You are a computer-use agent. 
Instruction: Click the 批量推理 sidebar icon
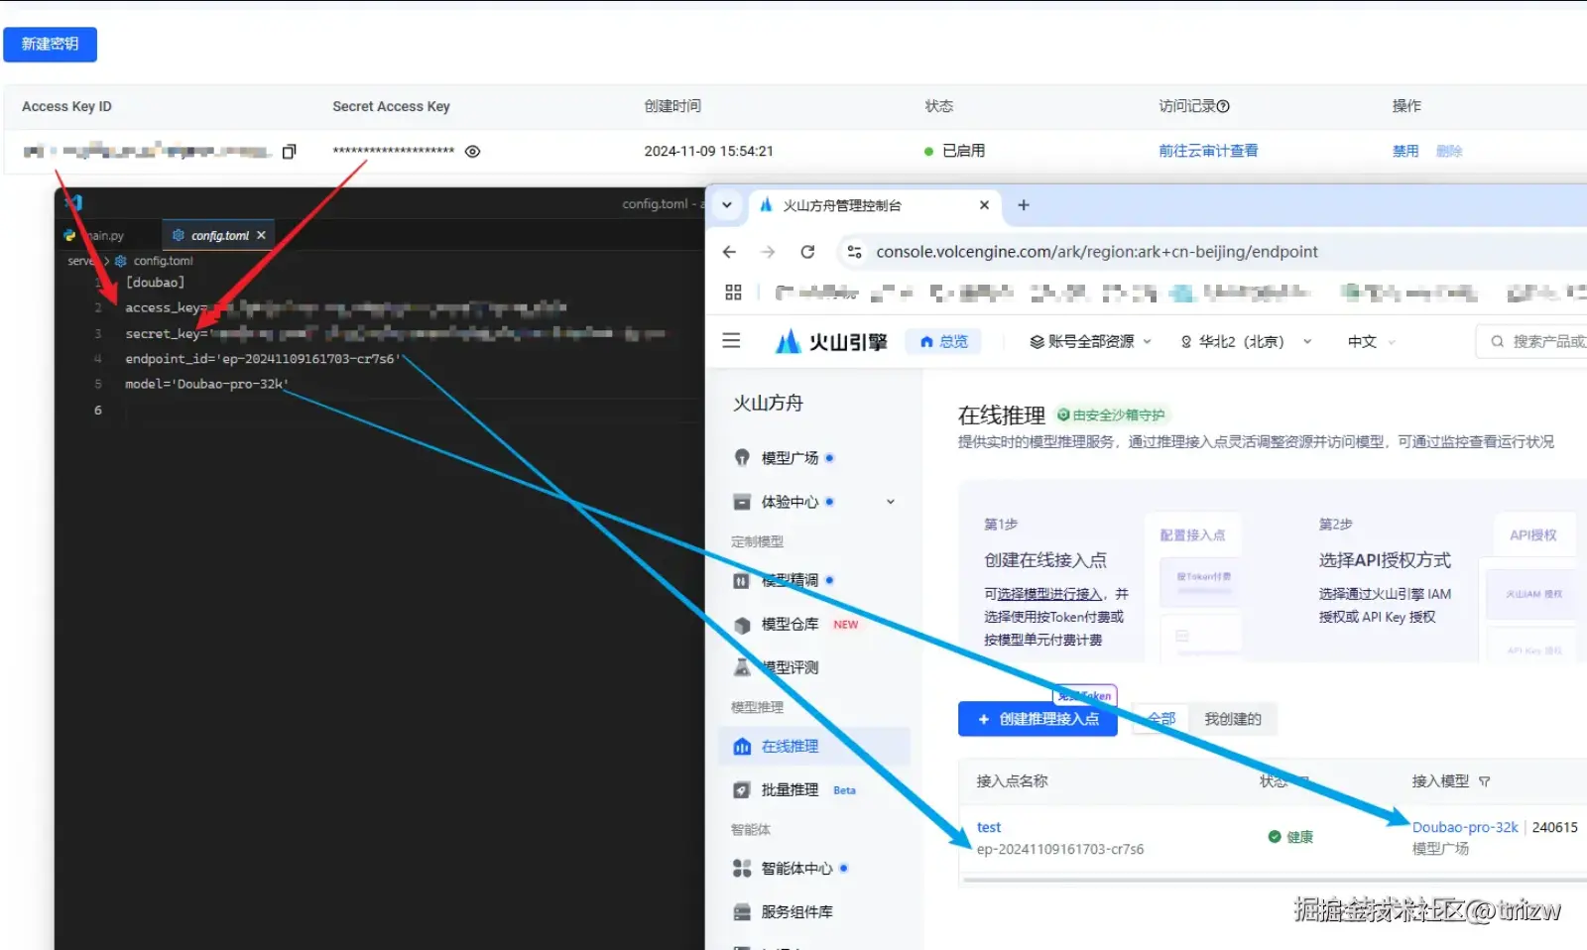[742, 790]
